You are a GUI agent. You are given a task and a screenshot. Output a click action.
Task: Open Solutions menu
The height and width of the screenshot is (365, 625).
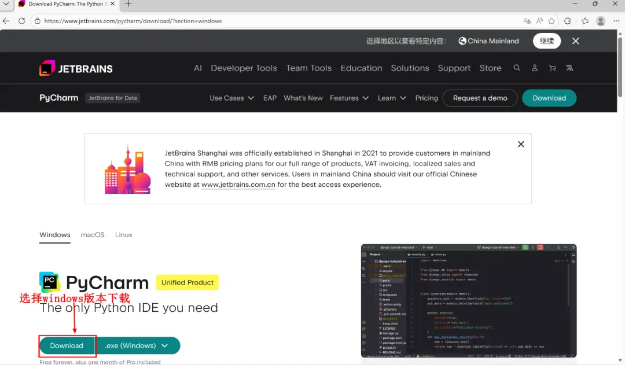point(410,68)
